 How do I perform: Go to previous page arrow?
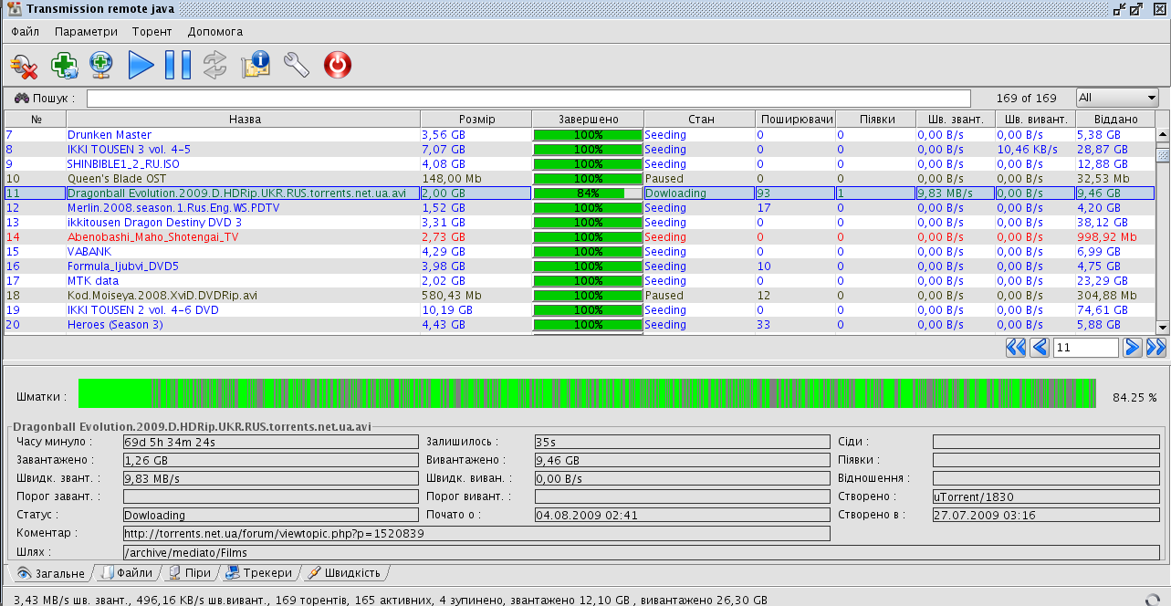pyautogui.click(x=1039, y=347)
